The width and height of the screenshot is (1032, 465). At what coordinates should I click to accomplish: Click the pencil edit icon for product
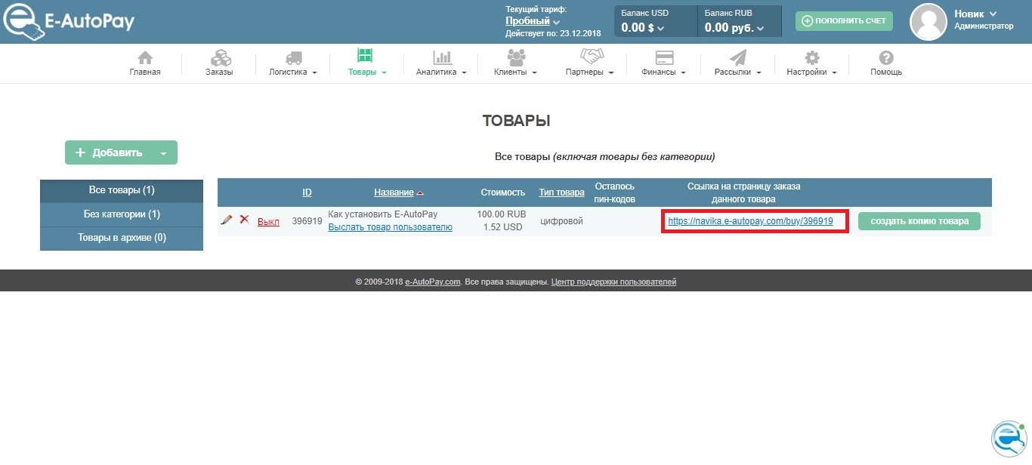pyautogui.click(x=226, y=220)
